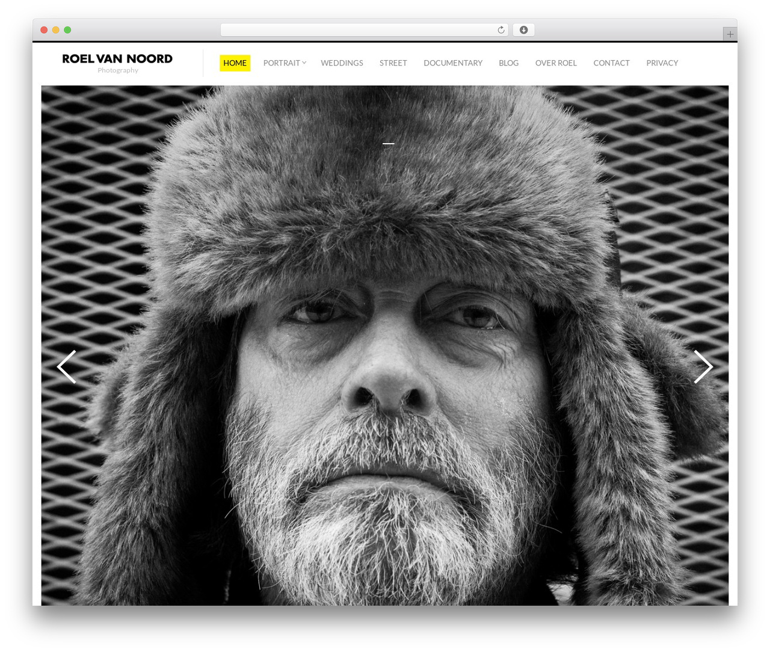Viewport: 770px width, 652px height.
Task: Click the Photography tagline under the logo
Action: 118,70
